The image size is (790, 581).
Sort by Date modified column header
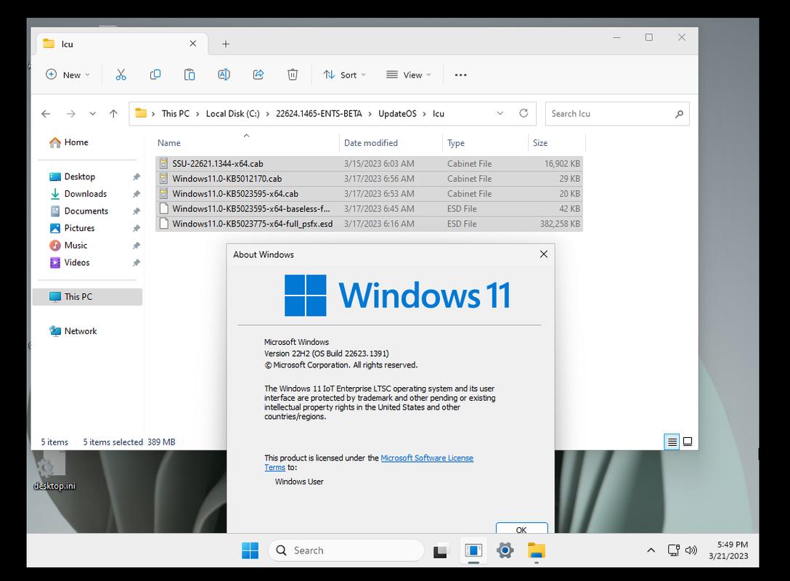click(x=391, y=143)
